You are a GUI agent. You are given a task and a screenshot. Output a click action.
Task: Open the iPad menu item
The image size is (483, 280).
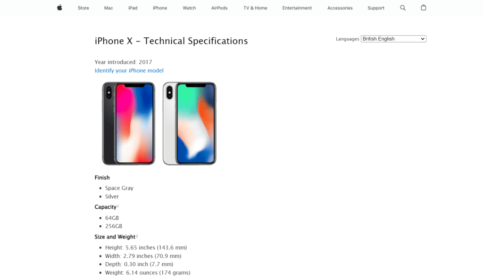(x=133, y=8)
